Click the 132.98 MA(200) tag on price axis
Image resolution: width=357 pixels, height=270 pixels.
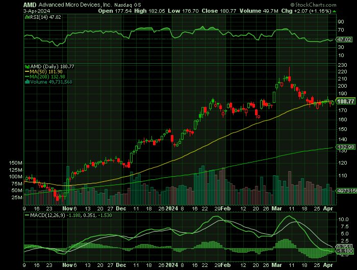(346, 147)
